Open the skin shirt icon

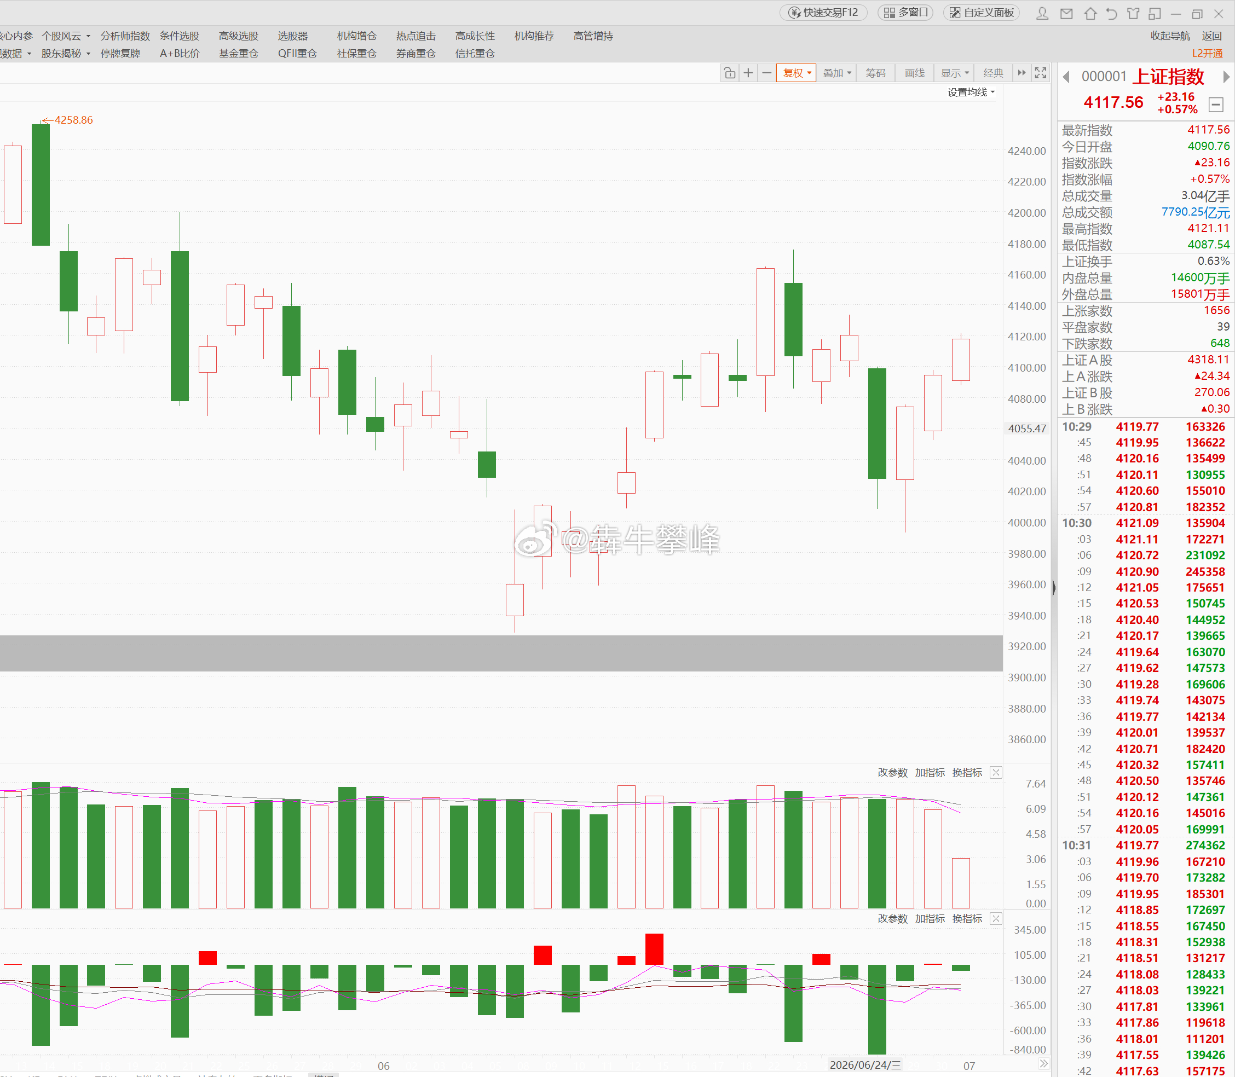point(1133,13)
